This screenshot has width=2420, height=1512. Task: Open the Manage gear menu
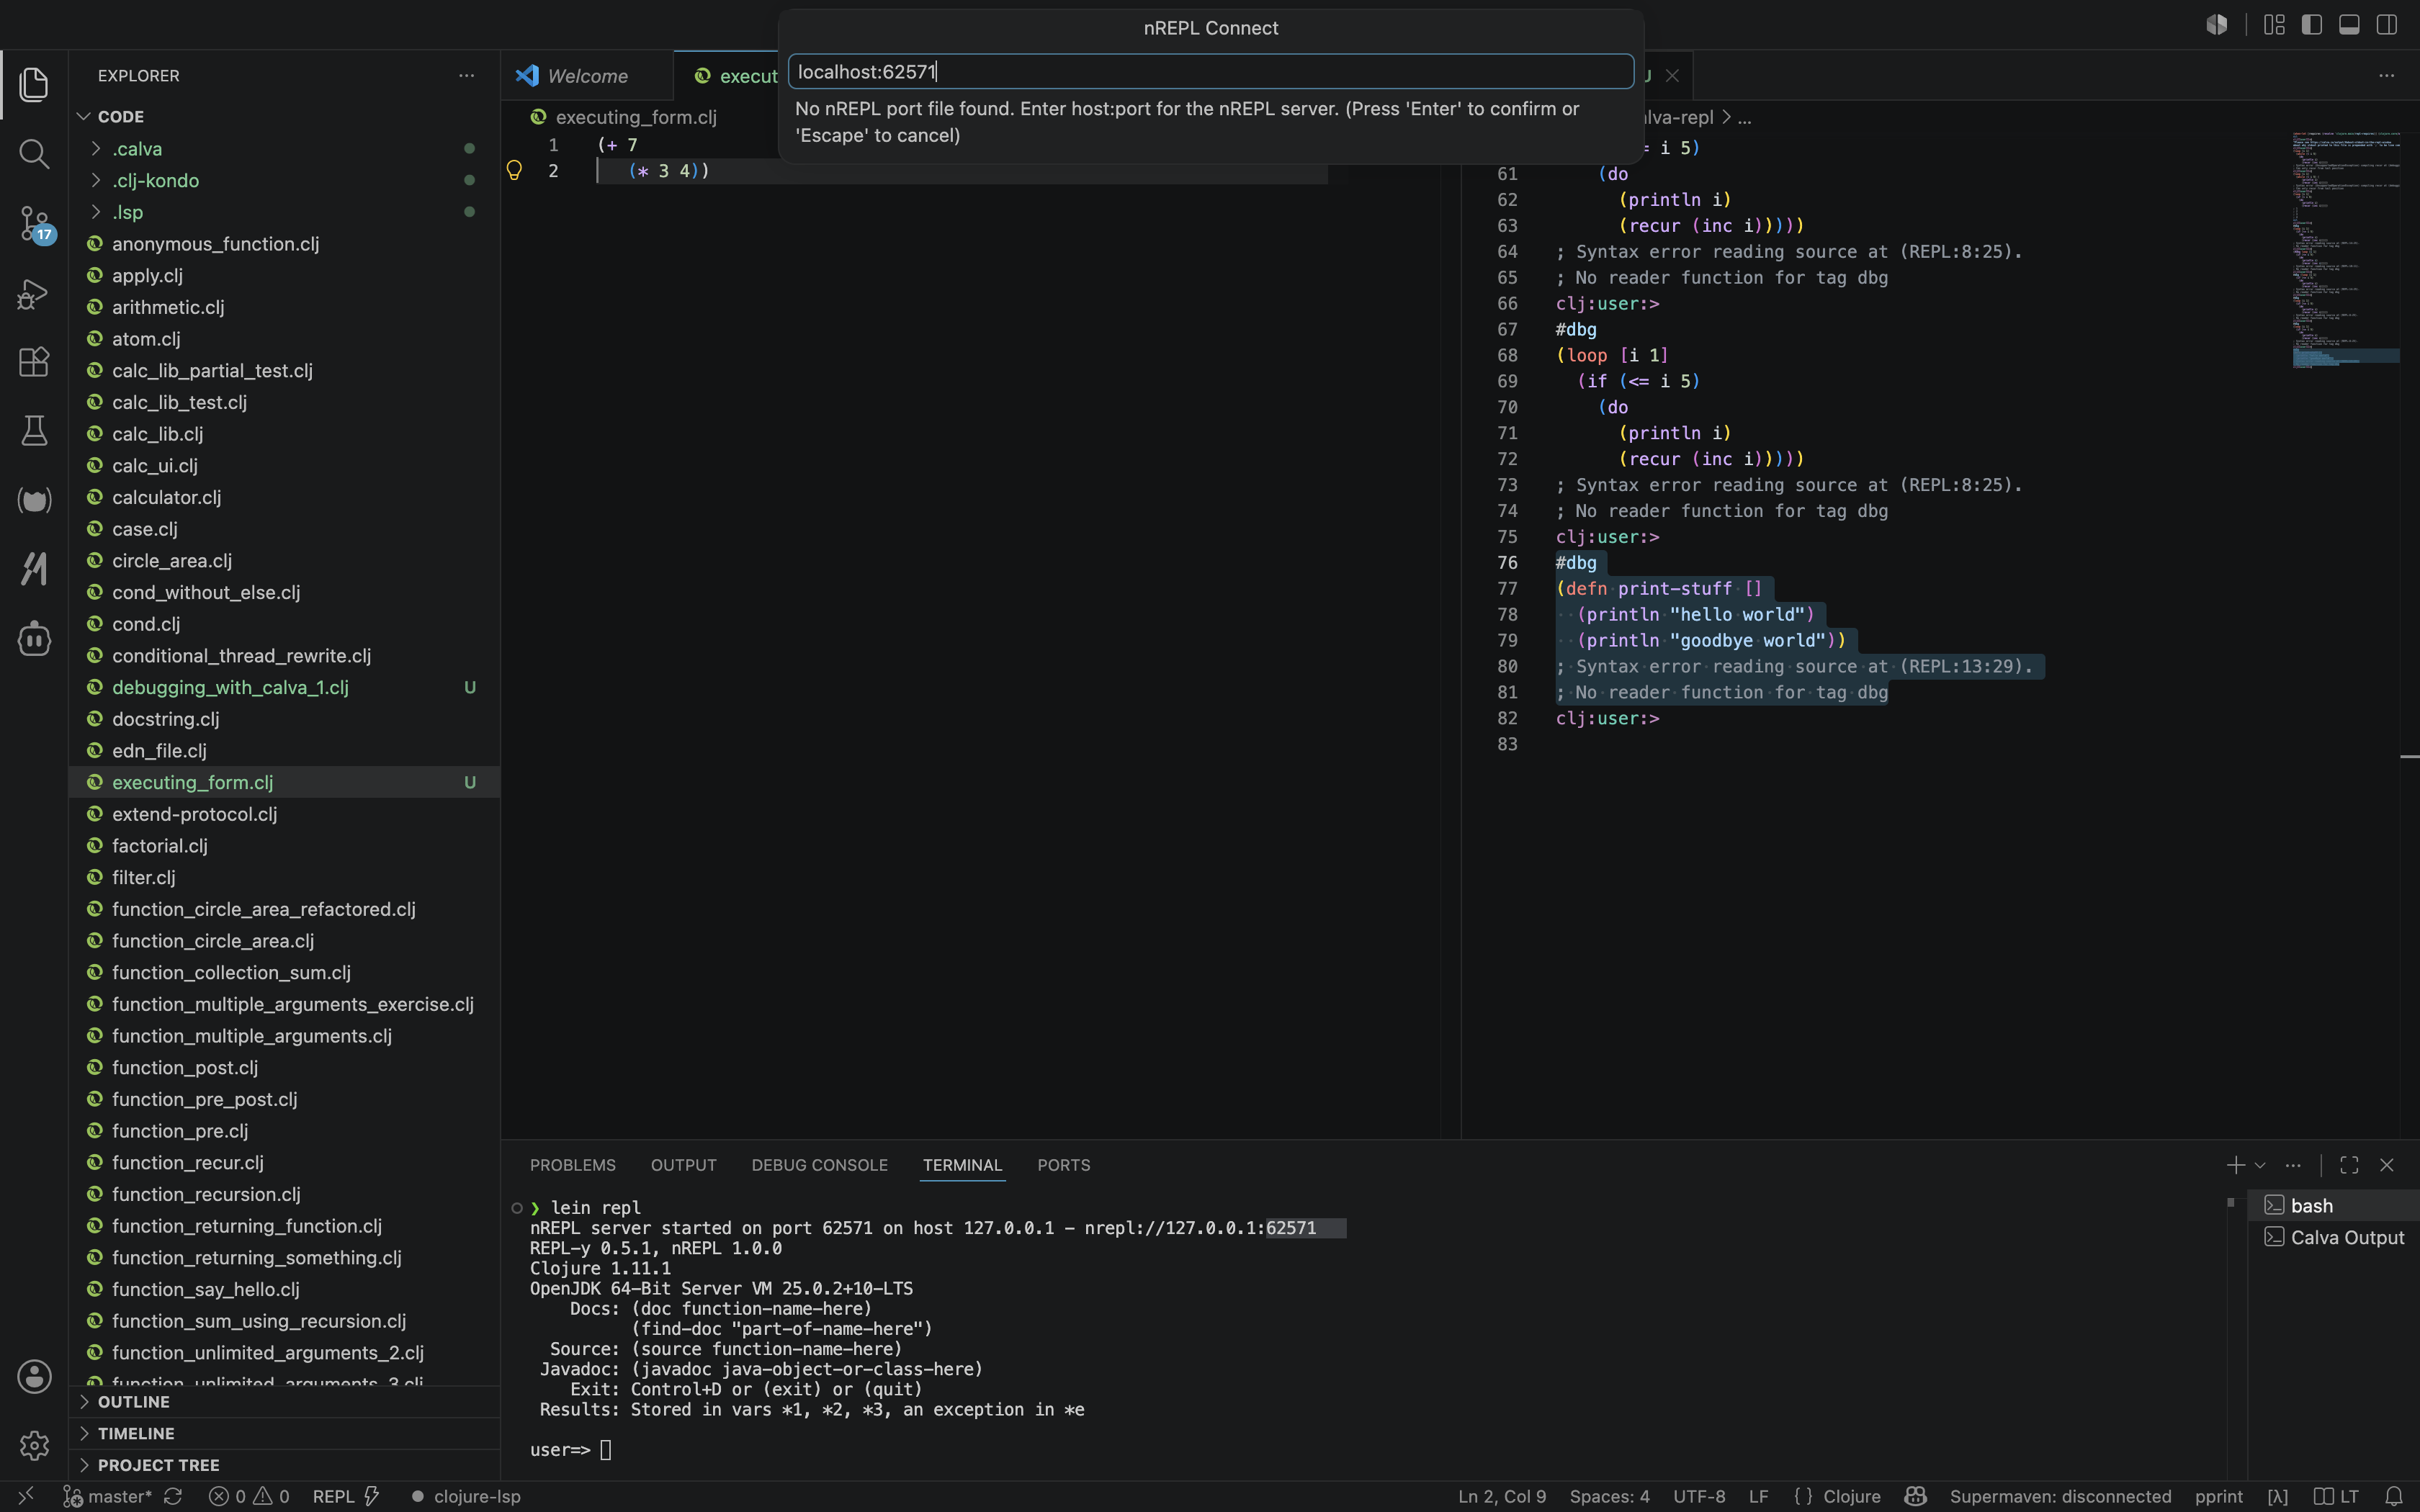click(x=34, y=1445)
